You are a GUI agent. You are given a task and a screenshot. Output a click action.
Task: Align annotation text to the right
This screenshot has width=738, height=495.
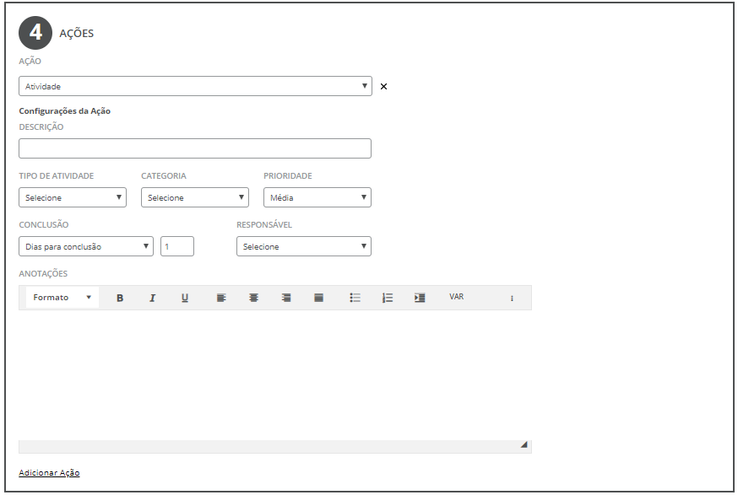pyautogui.click(x=286, y=298)
